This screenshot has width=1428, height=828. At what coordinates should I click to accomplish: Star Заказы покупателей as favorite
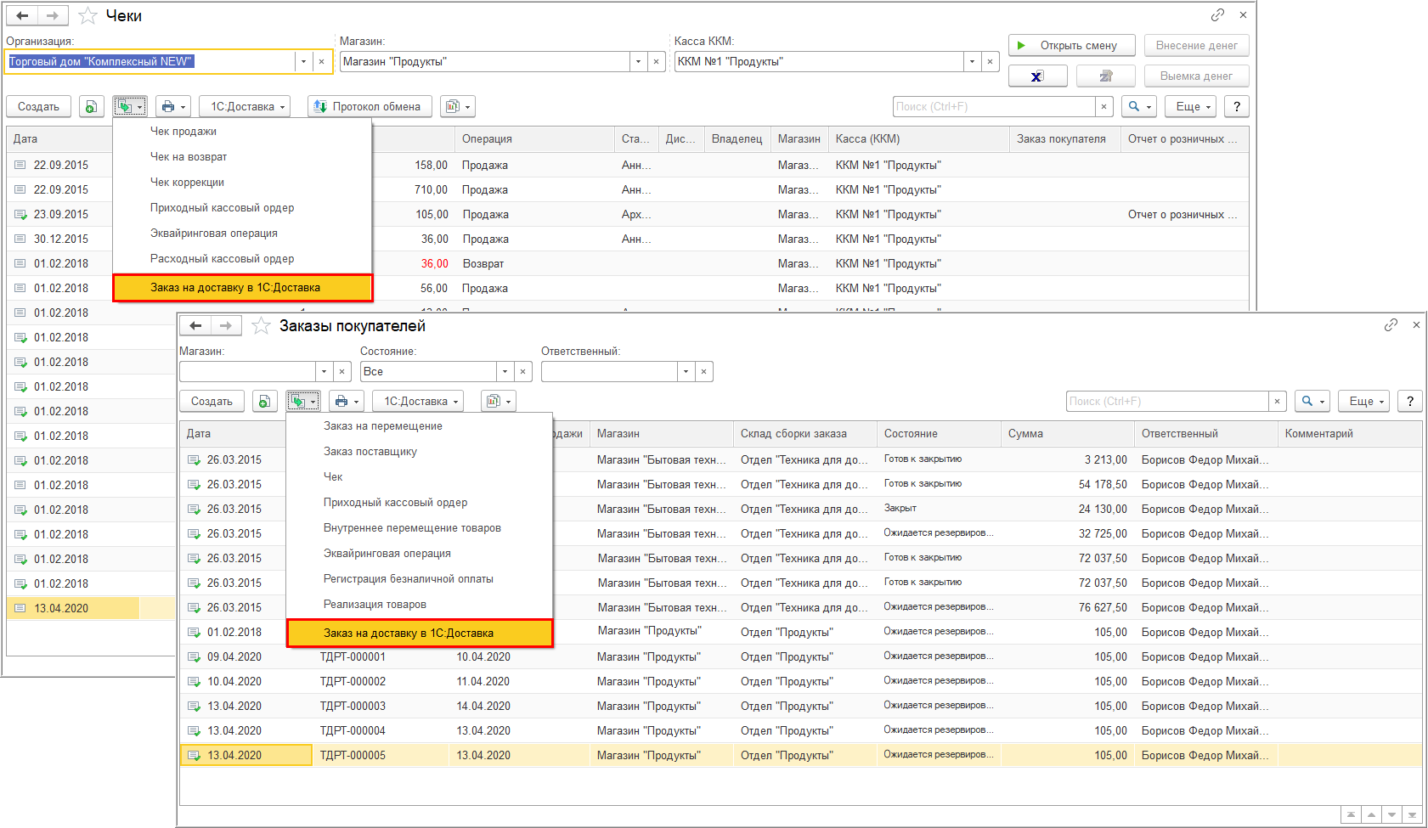click(x=261, y=325)
